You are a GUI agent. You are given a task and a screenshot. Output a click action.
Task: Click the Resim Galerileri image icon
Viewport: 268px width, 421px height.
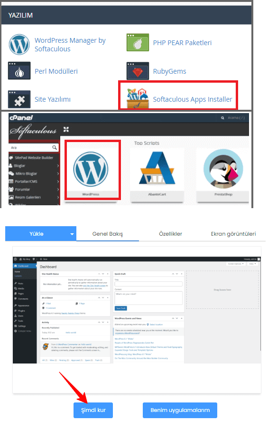[11, 197]
